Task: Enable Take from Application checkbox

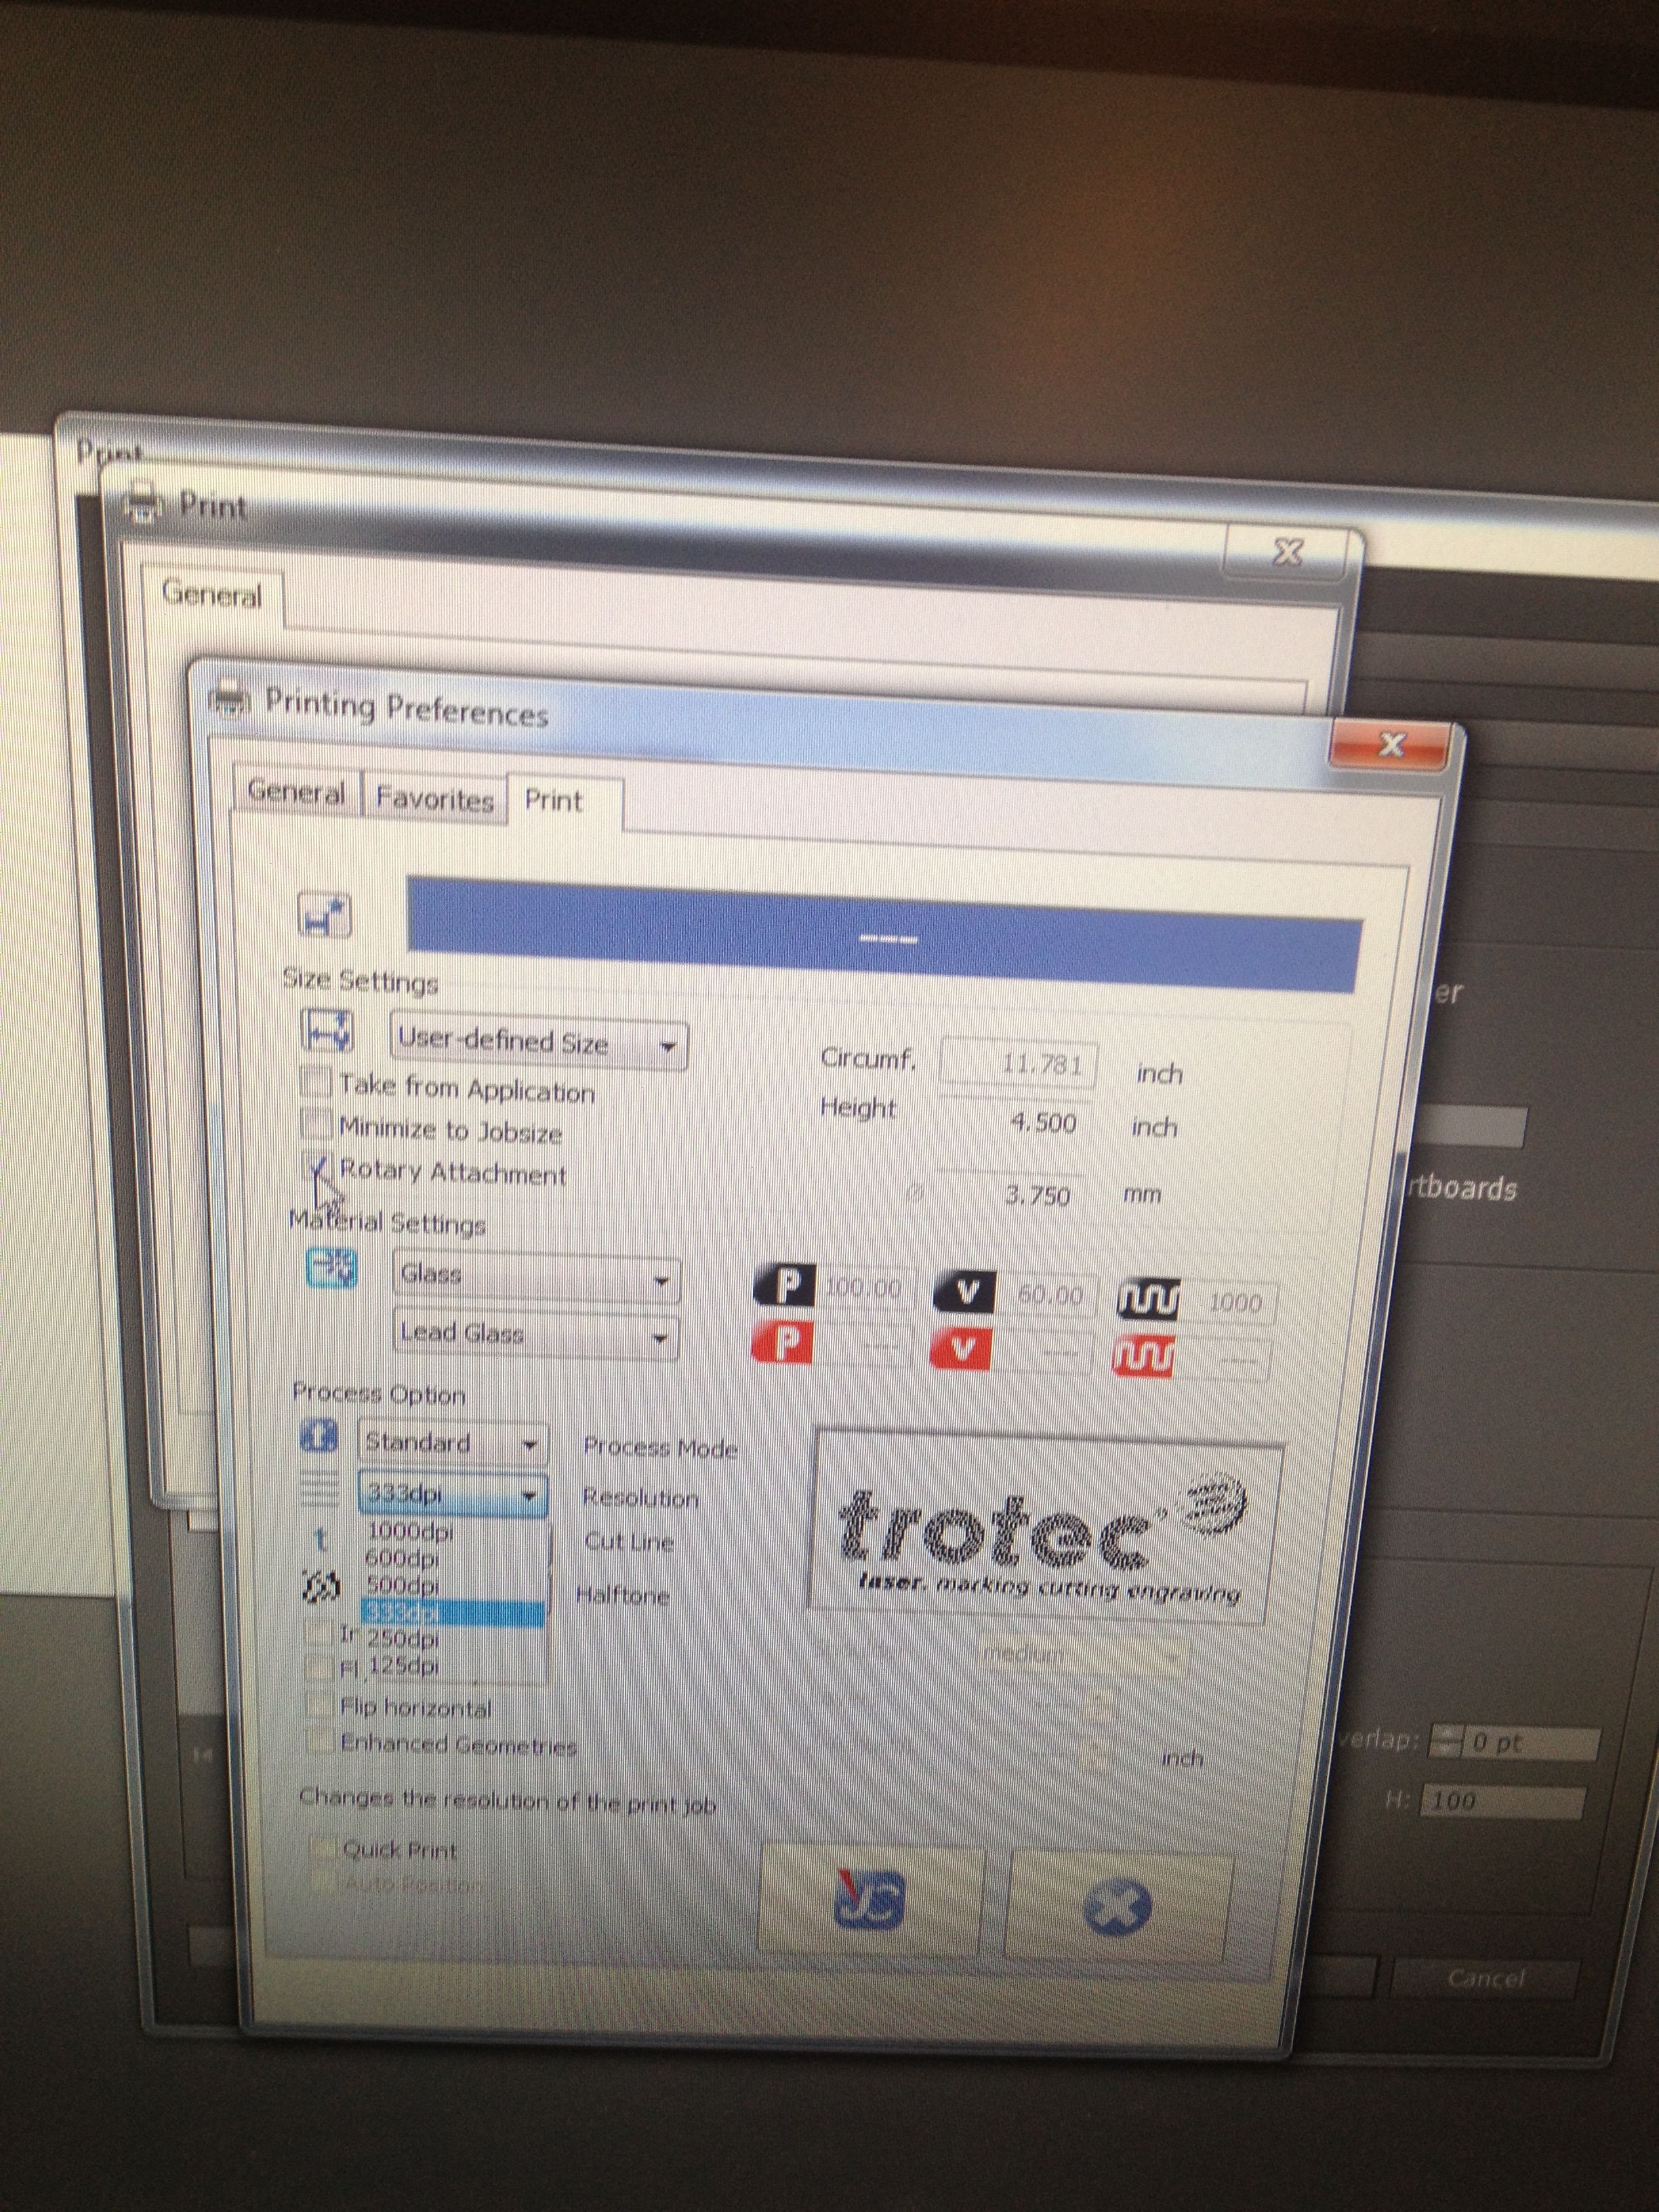Action: tap(316, 1081)
